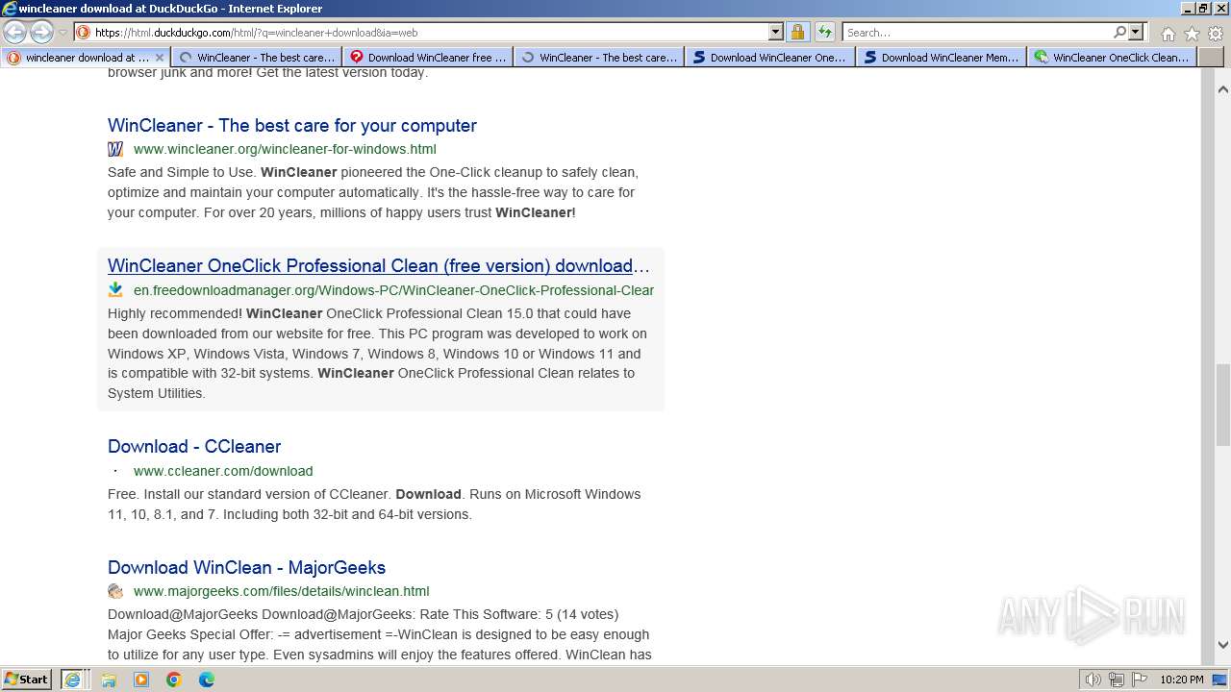This screenshot has width=1231, height=692.
Task: Click the refresh page icon
Action: [824, 32]
